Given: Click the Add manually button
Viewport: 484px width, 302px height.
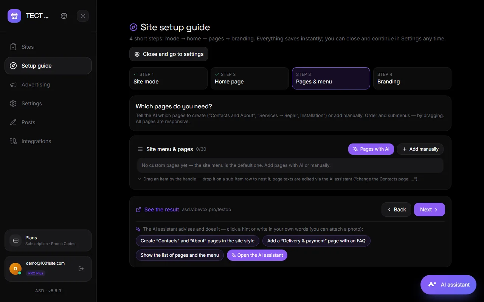Looking at the screenshot, I should 420,149.
